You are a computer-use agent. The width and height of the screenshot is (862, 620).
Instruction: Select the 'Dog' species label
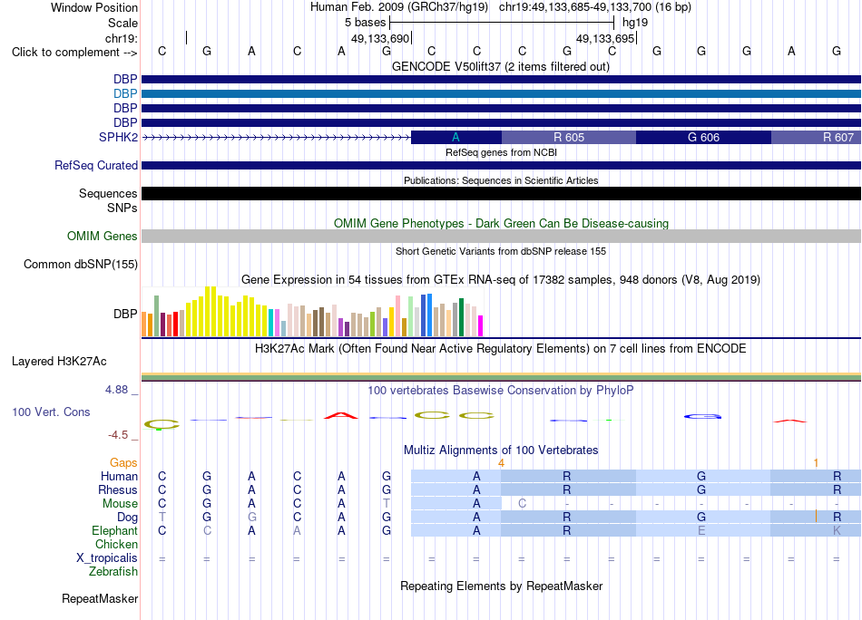tap(128, 518)
